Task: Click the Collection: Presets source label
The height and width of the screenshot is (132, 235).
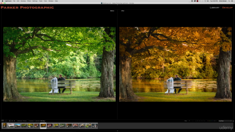Action: (22, 121)
